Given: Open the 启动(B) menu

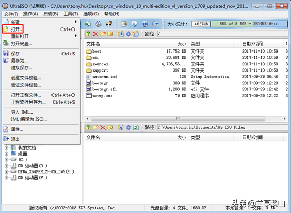Looking at the screenshot, I should [50, 14].
